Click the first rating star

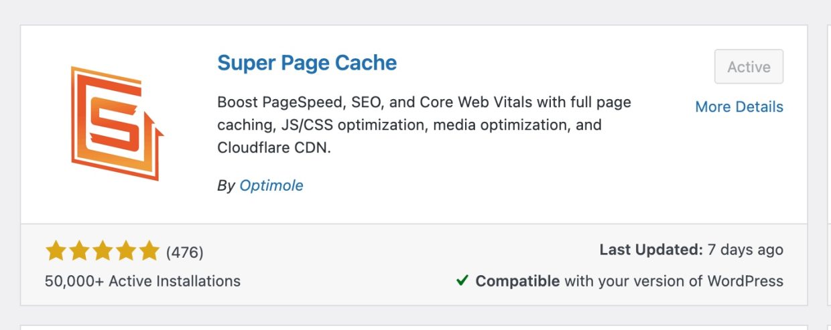[x=55, y=252]
